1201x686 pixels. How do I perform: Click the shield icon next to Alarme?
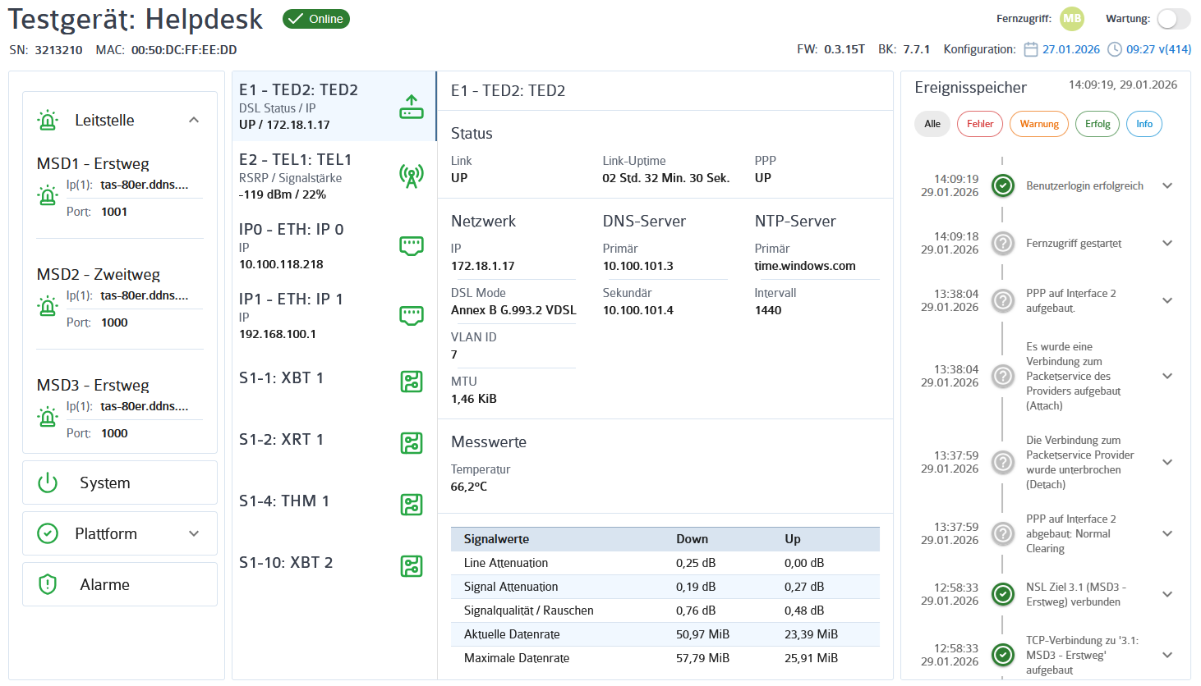click(48, 584)
